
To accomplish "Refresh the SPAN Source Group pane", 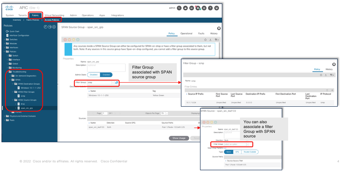I will point(205,40).
